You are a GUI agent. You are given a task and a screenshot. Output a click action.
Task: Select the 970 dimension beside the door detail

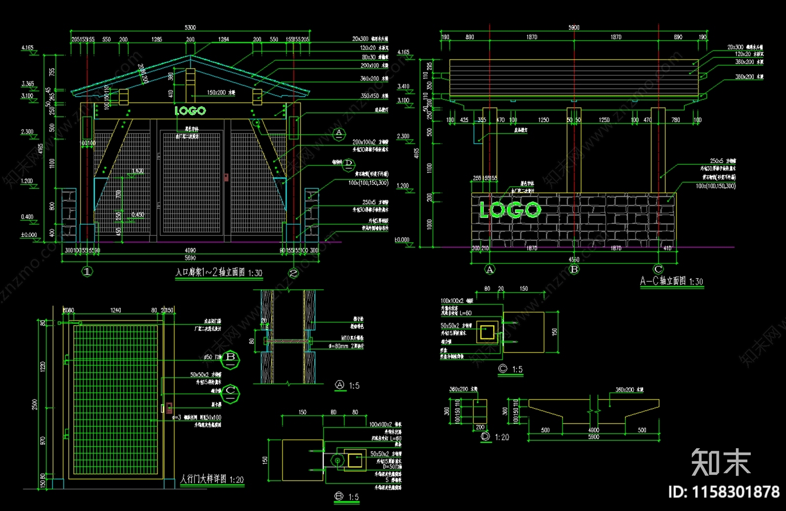[43, 440]
